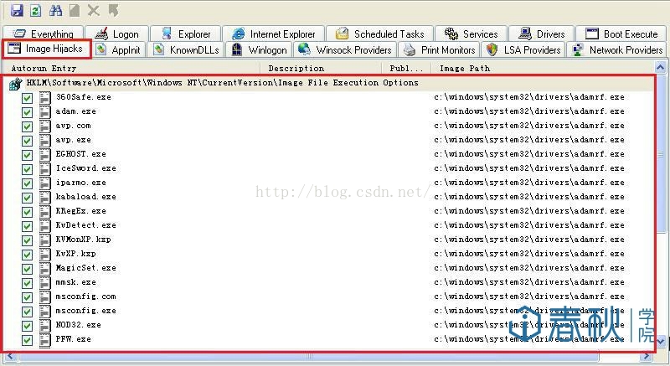The width and height of the screenshot is (670, 366).
Task: Disable the IceSword.exe entry checkbox
Action: point(28,169)
